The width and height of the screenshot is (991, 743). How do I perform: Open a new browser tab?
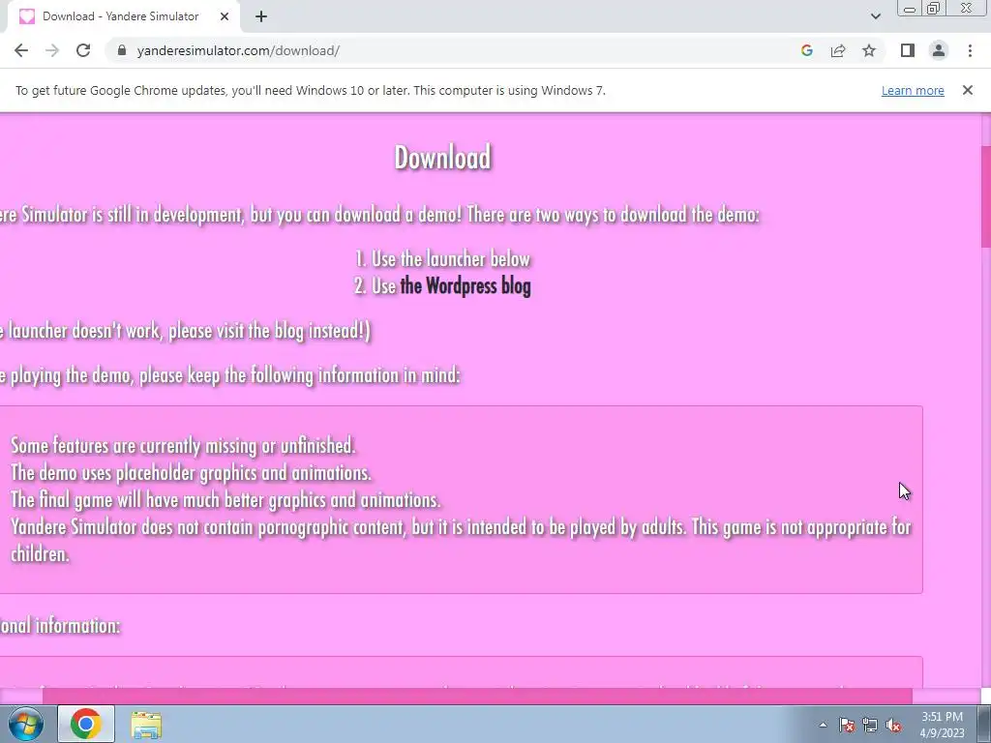(x=261, y=16)
